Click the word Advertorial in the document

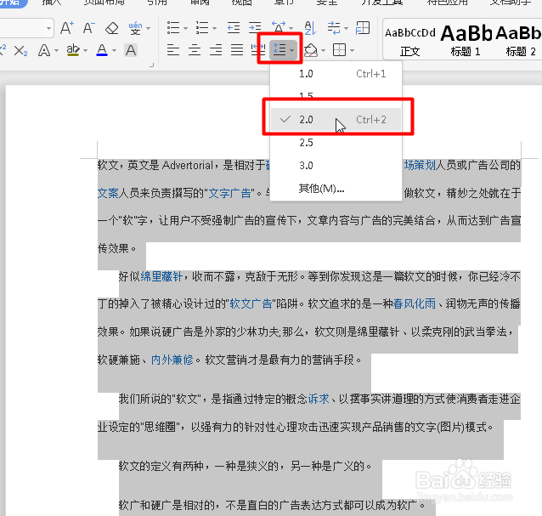tap(188, 165)
